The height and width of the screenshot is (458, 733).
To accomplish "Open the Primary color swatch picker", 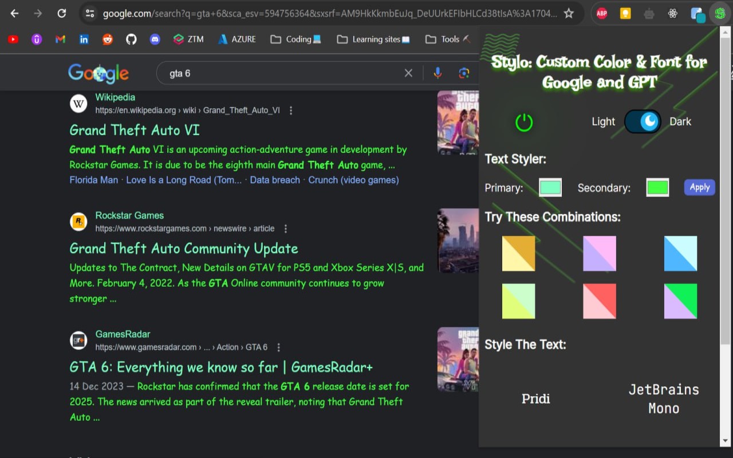I will (550, 187).
